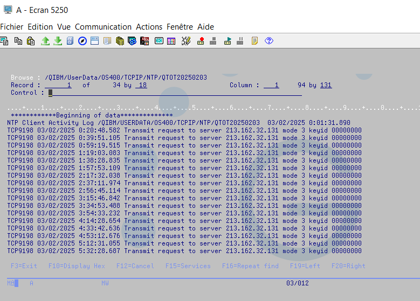Select the log line timestamped 3:34:53.488

coord(184,206)
